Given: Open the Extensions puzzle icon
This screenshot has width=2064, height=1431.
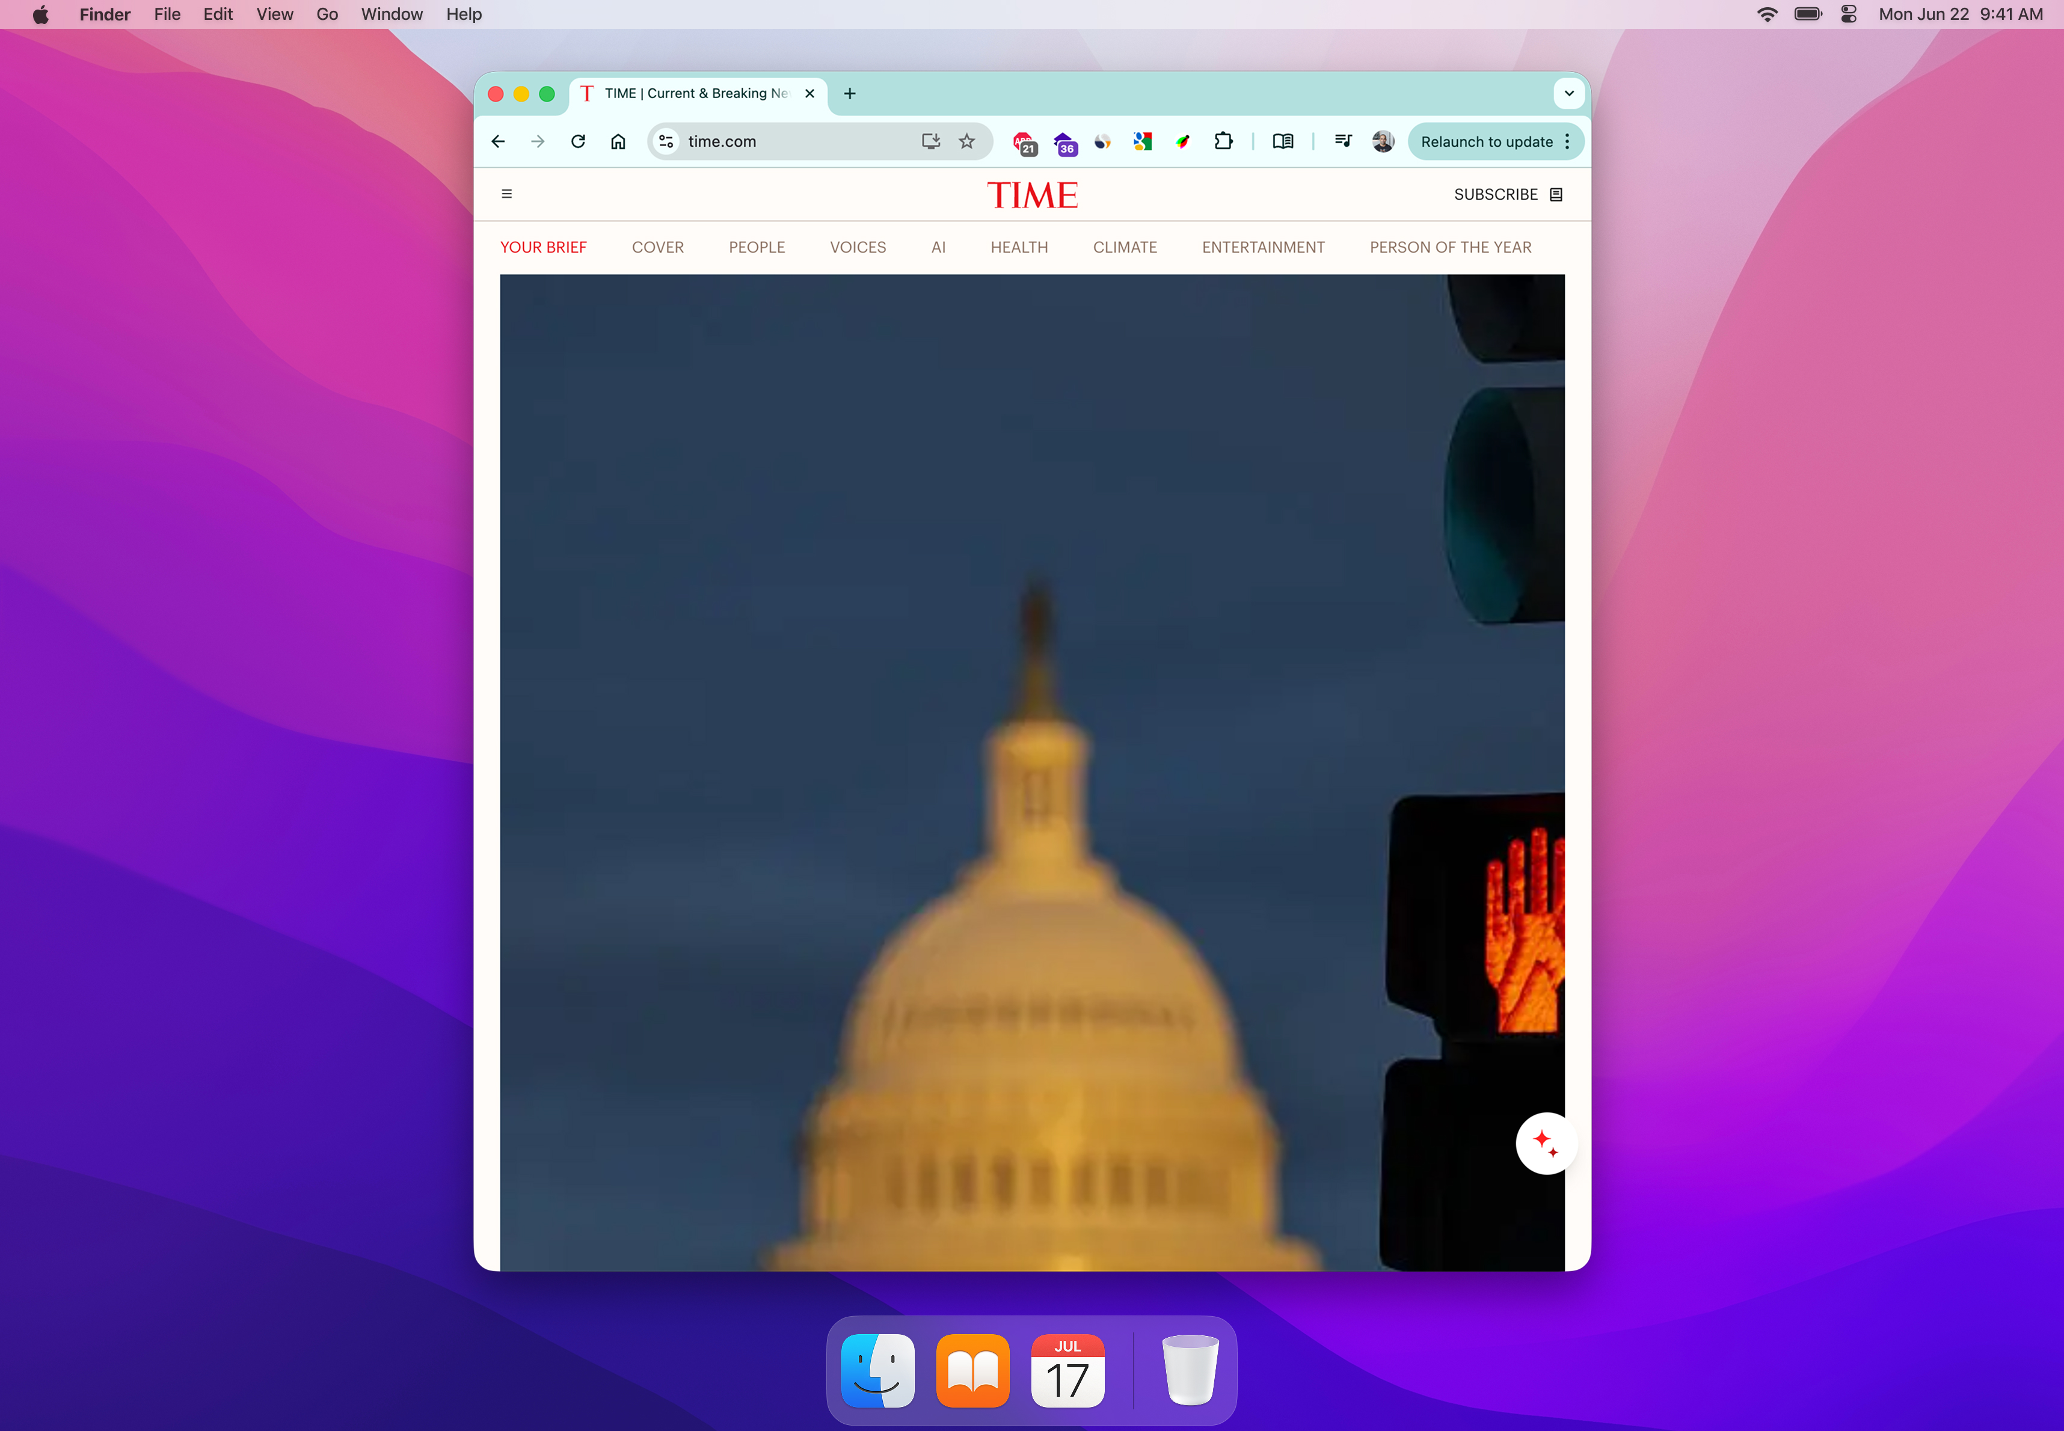Looking at the screenshot, I should click(1223, 142).
